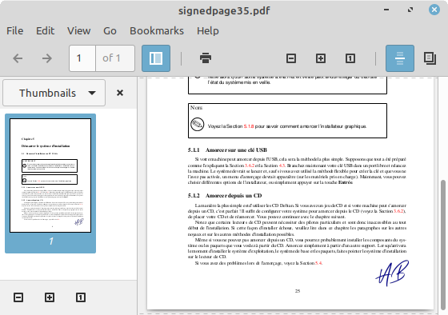The height and width of the screenshot is (315, 448).
Task: Zoom out thumbnails in sidebar footer
Action: [x=18, y=297]
